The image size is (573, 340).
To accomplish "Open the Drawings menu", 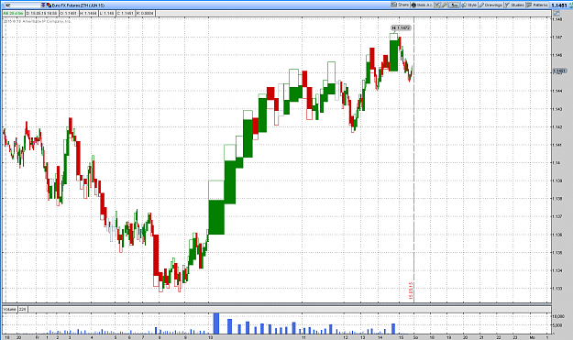I will click(x=490, y=5).
